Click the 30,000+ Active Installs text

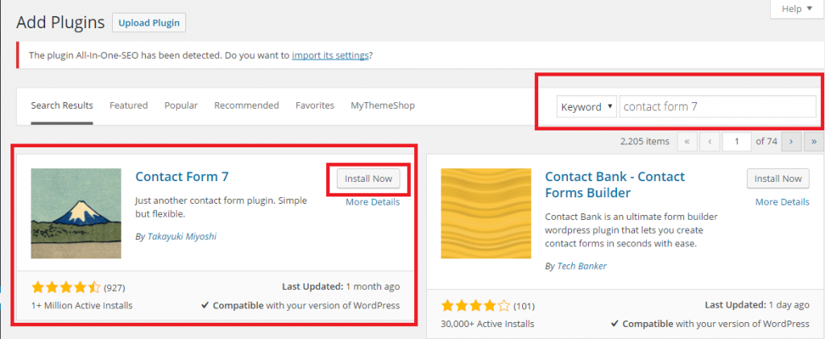tap(487, 323)
